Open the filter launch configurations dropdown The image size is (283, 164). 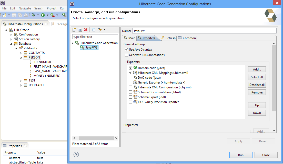coord(104,30)
